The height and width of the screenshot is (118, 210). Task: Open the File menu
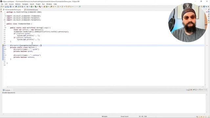2,4
